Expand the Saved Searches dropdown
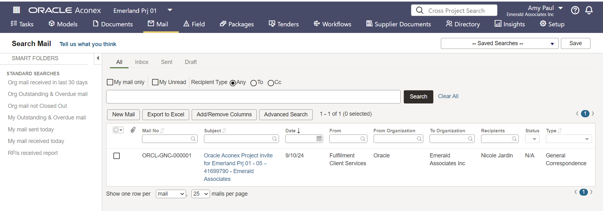 [499, 44]
